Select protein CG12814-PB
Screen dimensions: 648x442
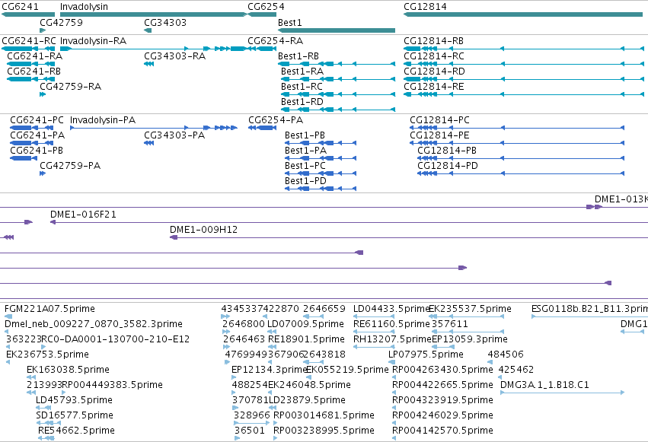(447, 151)
